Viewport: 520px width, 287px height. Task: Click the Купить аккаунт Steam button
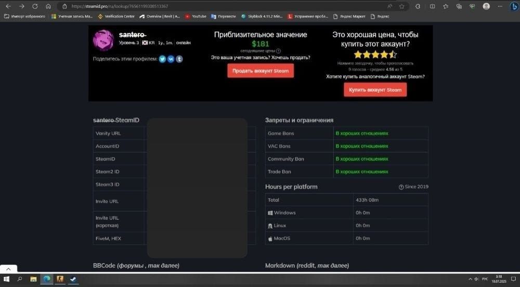(375, 90)
